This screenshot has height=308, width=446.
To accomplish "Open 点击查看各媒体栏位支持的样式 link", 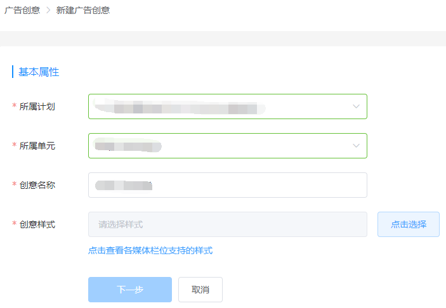I will click(x=150, y=250).
